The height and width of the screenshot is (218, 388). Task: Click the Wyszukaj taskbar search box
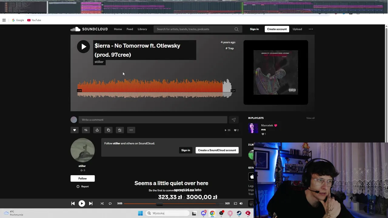(x=167, y=213)
